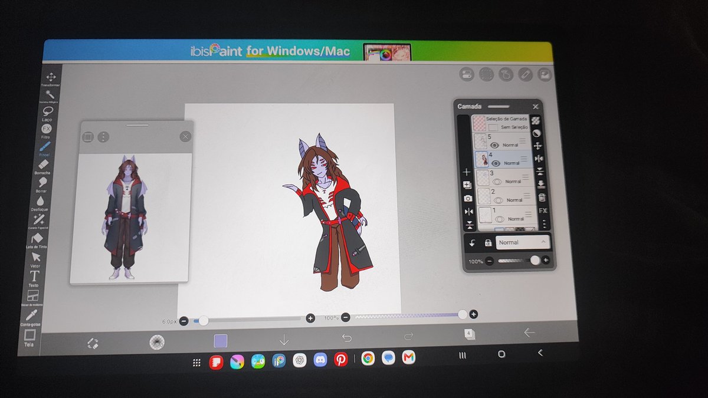This screenshot has width=708, height=398.
Task: Click the brush-eraser switch icon
Action: click(92, 343)
